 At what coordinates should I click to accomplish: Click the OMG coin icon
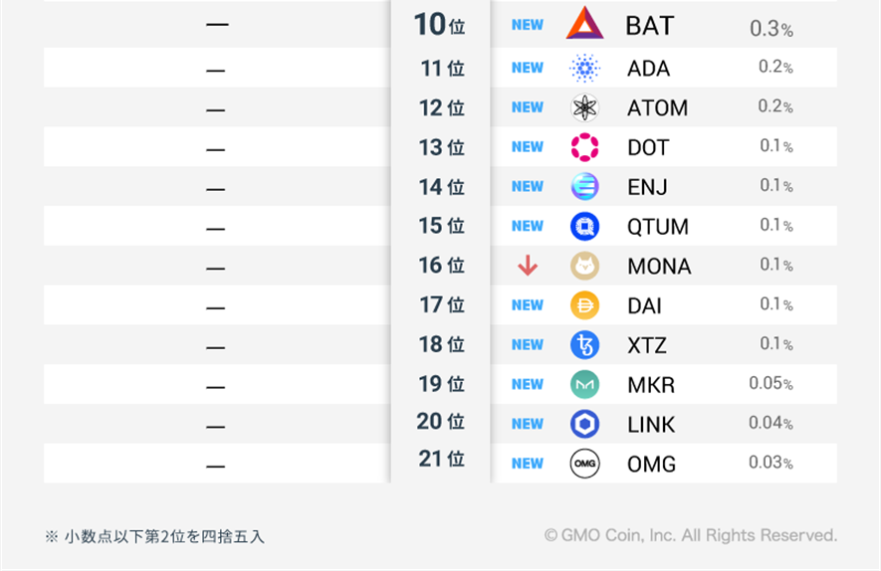tap(584, 464)
